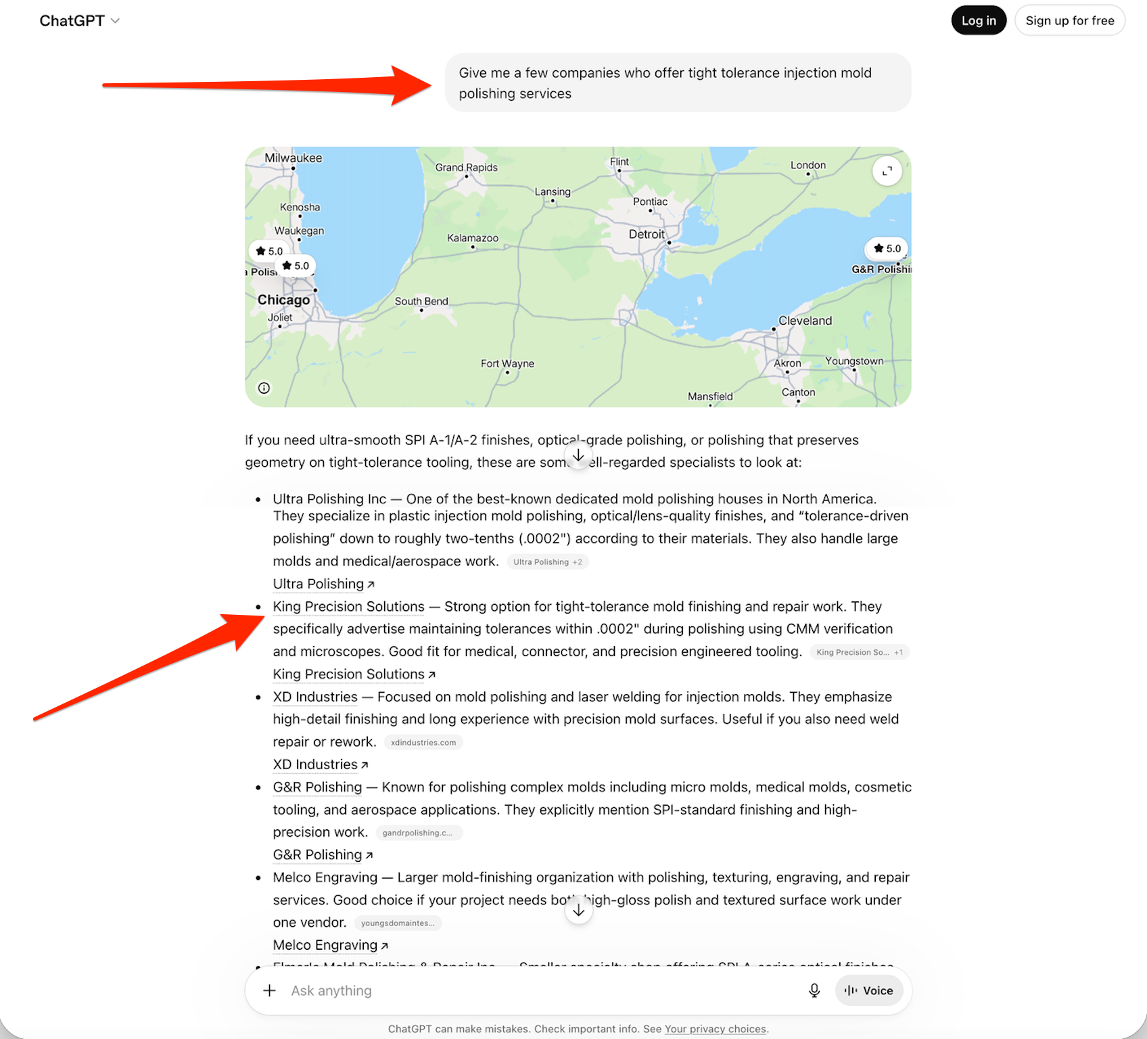Start Voice mode

click(x=869, y=990)
